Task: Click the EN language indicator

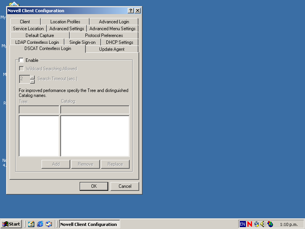Action: click(x=242, y=224)
